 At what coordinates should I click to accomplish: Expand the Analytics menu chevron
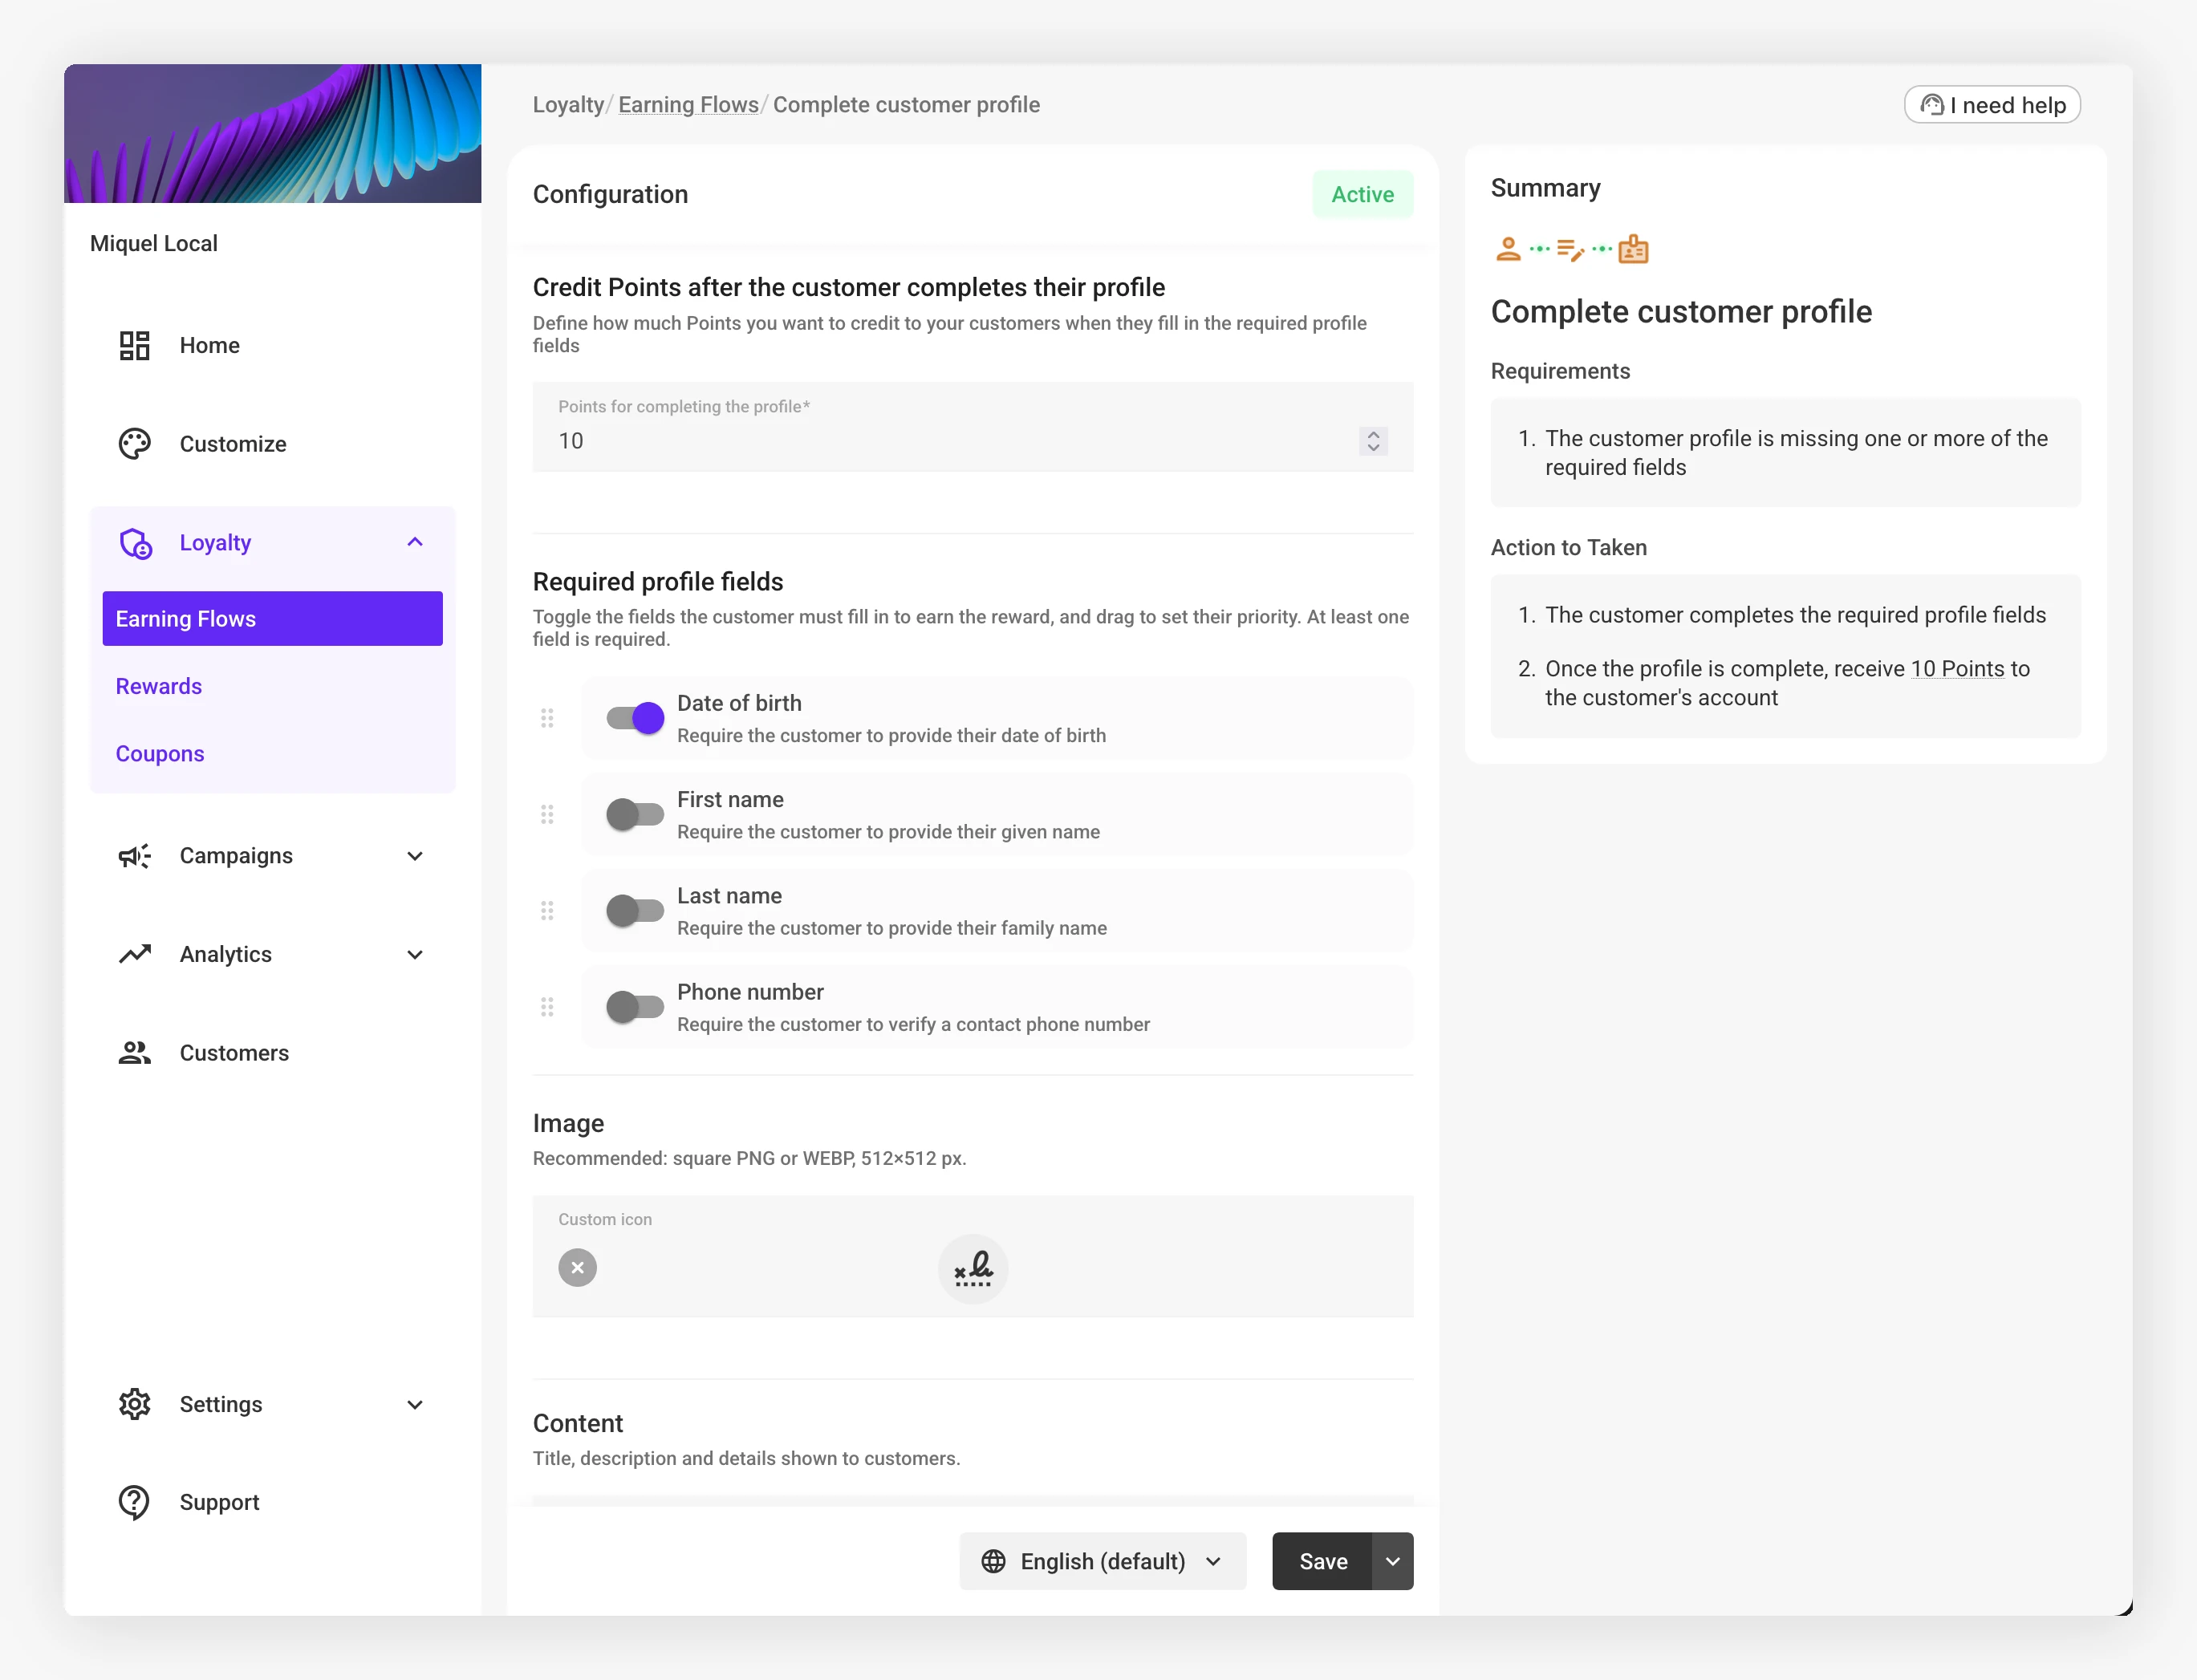pyautogui.click(x=415, y=954)
